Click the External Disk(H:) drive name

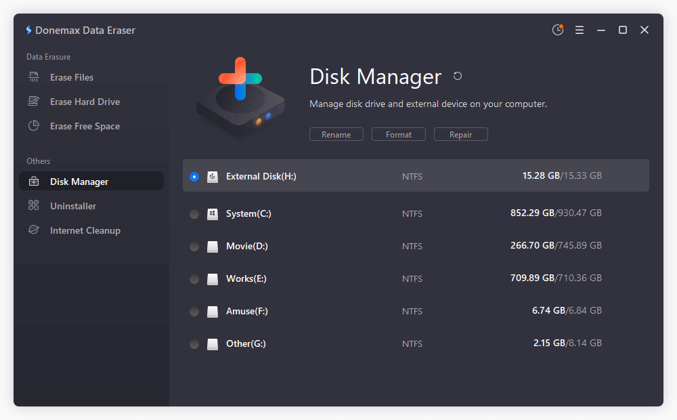(261, 176)
